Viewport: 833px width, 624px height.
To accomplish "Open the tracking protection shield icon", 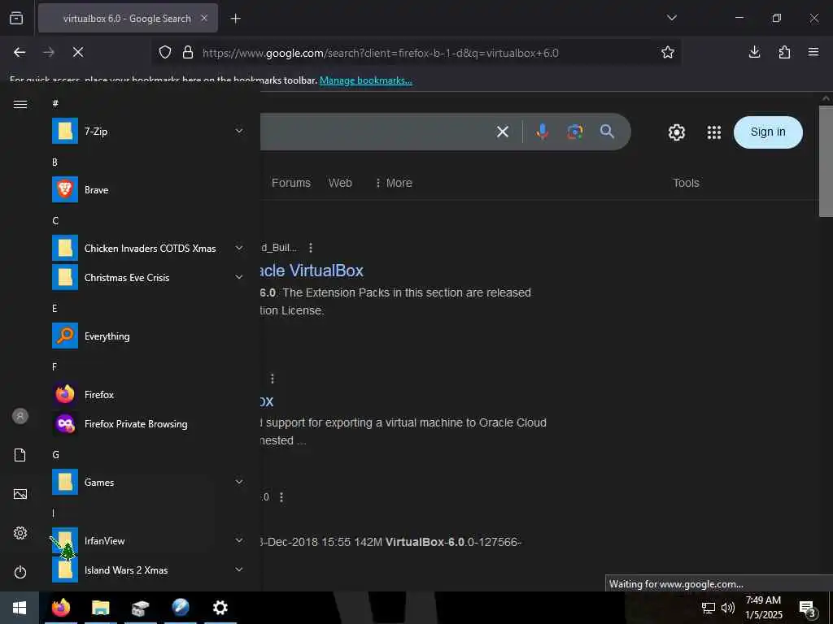I will 165,53.
